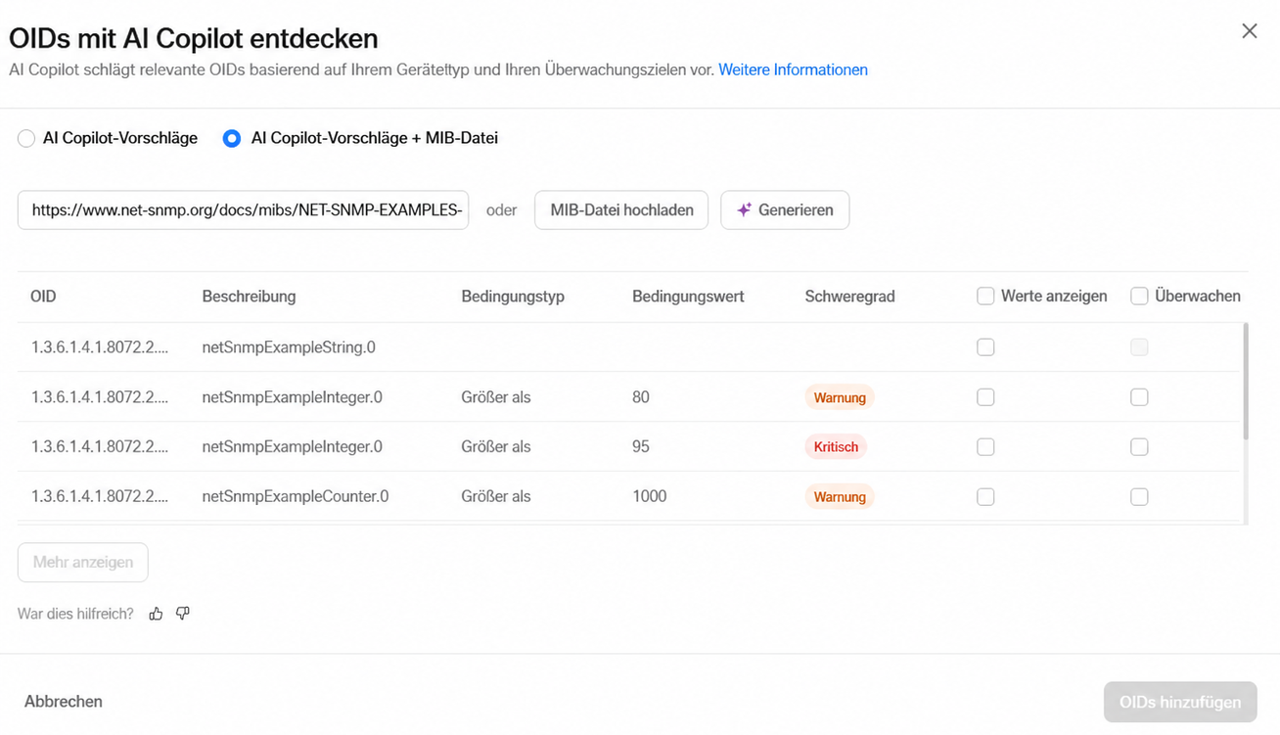Select AI Copilot-Vorschläge radio option

pyautogui.click(x=26, y=139)
